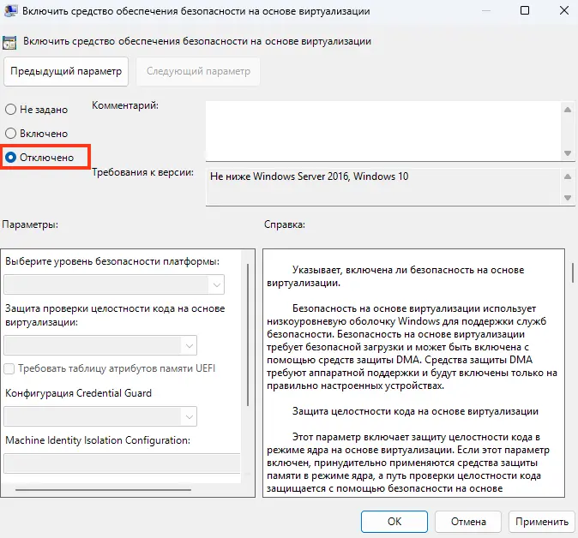The image size is (578, 538).
Task: Click version requirements scroll-down arrow
Action: coord(566,198)
